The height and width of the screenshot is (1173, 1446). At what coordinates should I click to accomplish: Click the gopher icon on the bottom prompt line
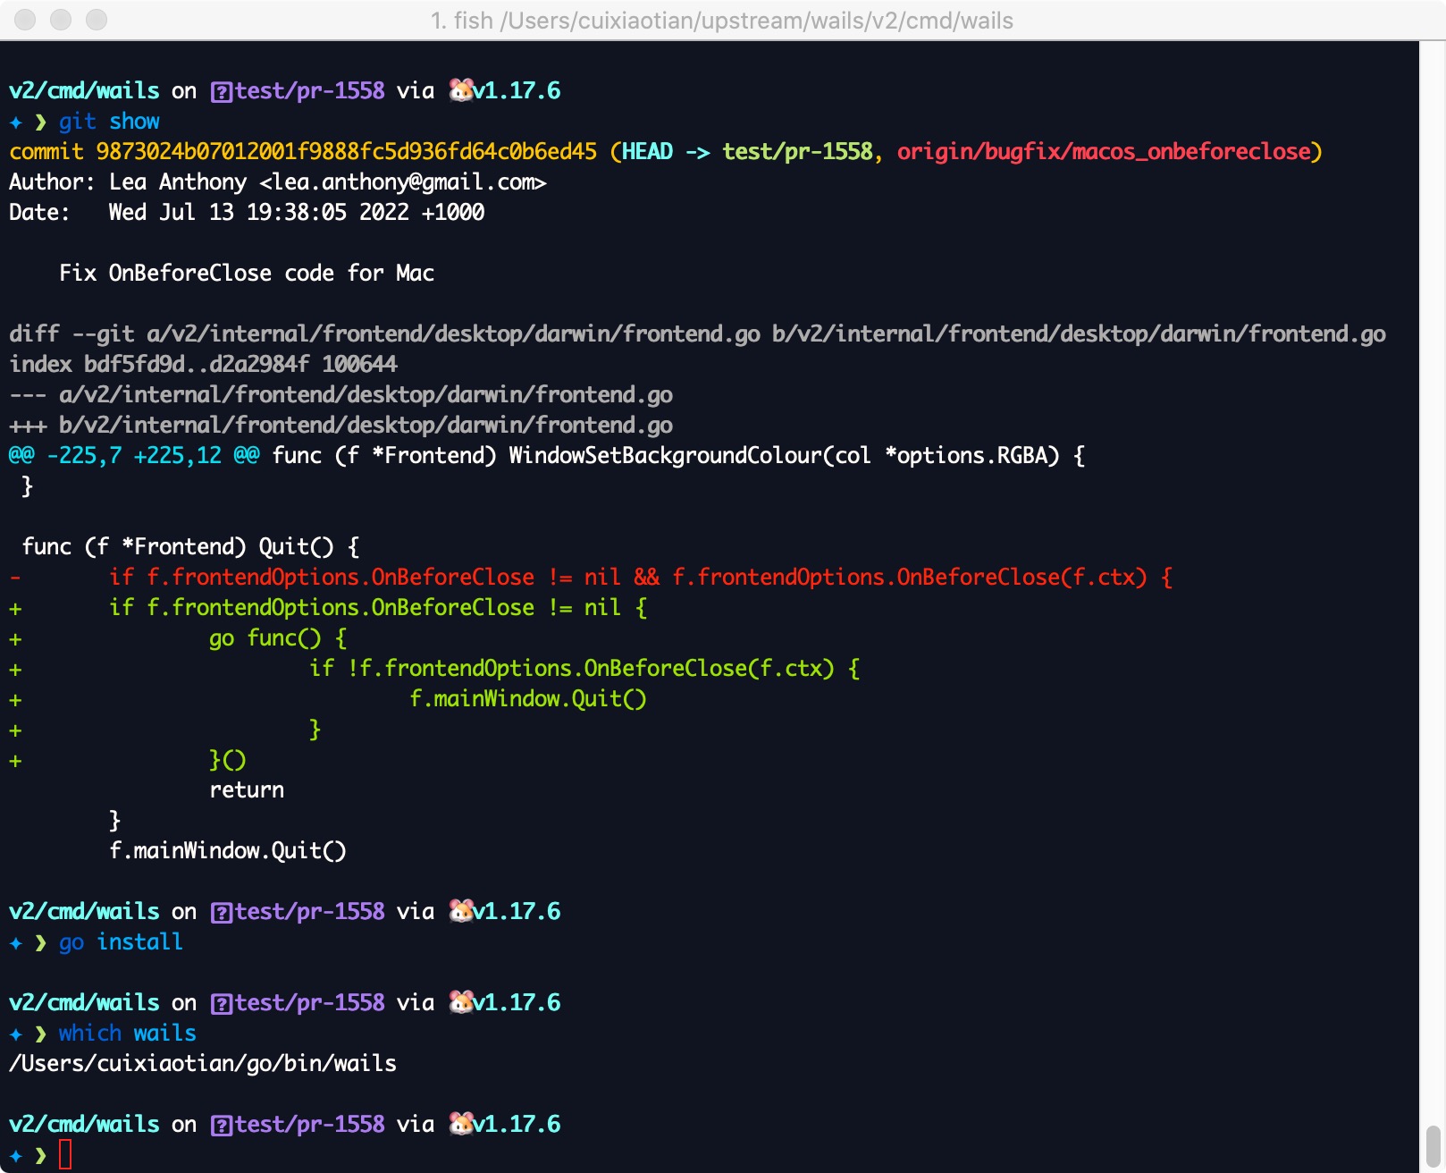tap(461, 1124)
